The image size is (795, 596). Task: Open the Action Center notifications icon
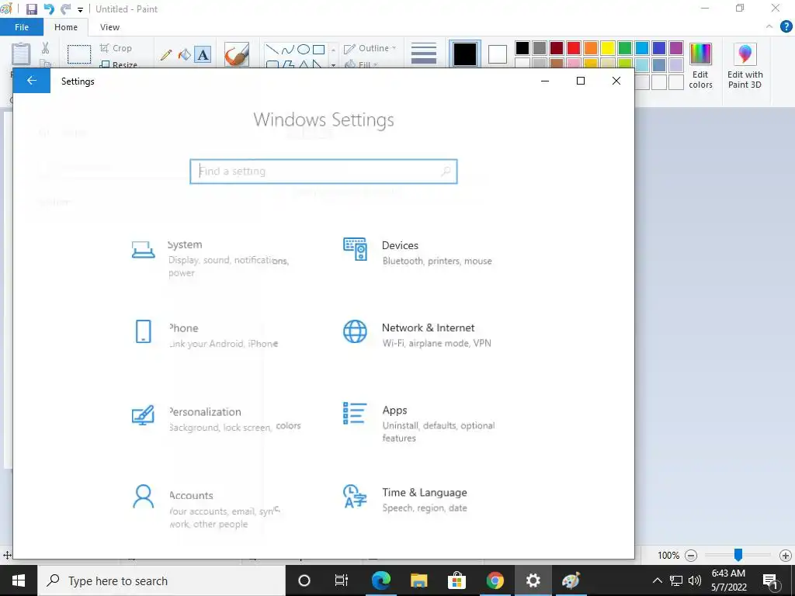point(771,580)
